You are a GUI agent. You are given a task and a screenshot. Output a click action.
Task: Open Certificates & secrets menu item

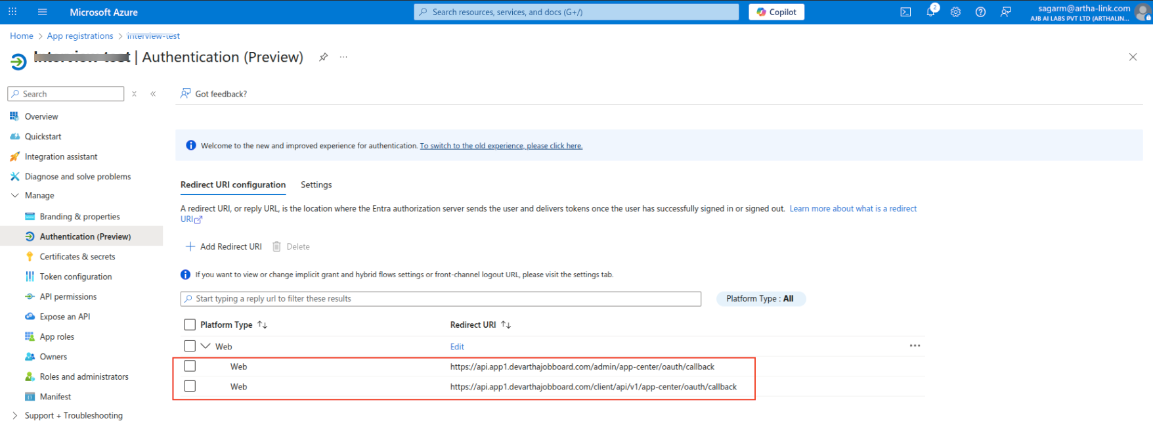(x=77, y=256)
